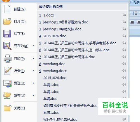140x122 pixels.
Task: Open the 20151026.doc entry numbered 4
Action: click(x=55, y=36)
